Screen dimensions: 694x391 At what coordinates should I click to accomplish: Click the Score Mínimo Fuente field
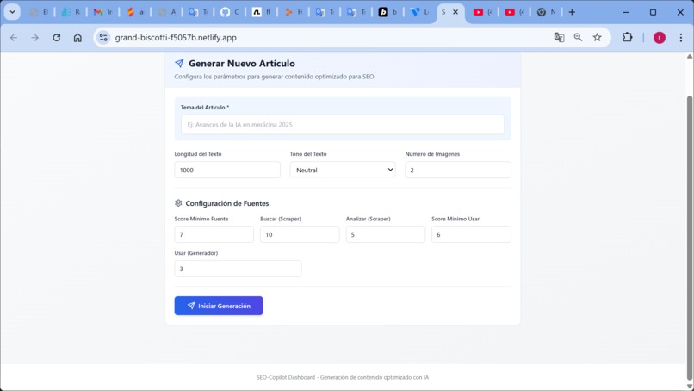[214, 234]
